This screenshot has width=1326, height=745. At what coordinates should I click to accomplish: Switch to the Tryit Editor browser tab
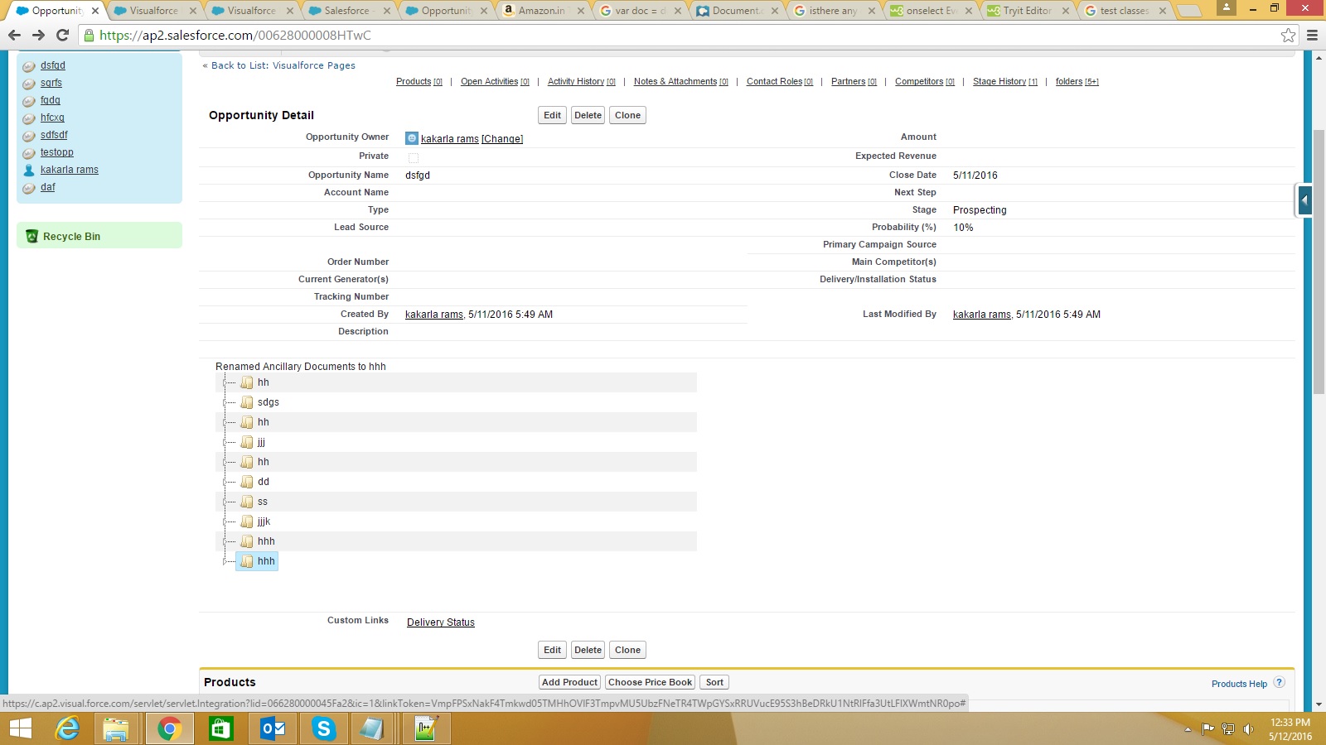[x=1027, y=11]
